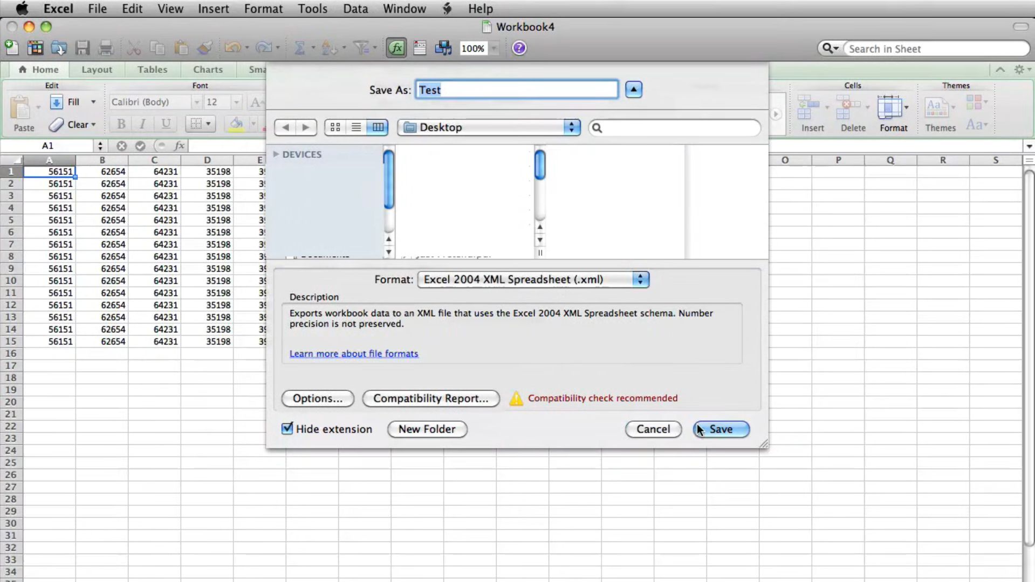
Task: Toggle Underline formatting
Action: coord(166,124)
